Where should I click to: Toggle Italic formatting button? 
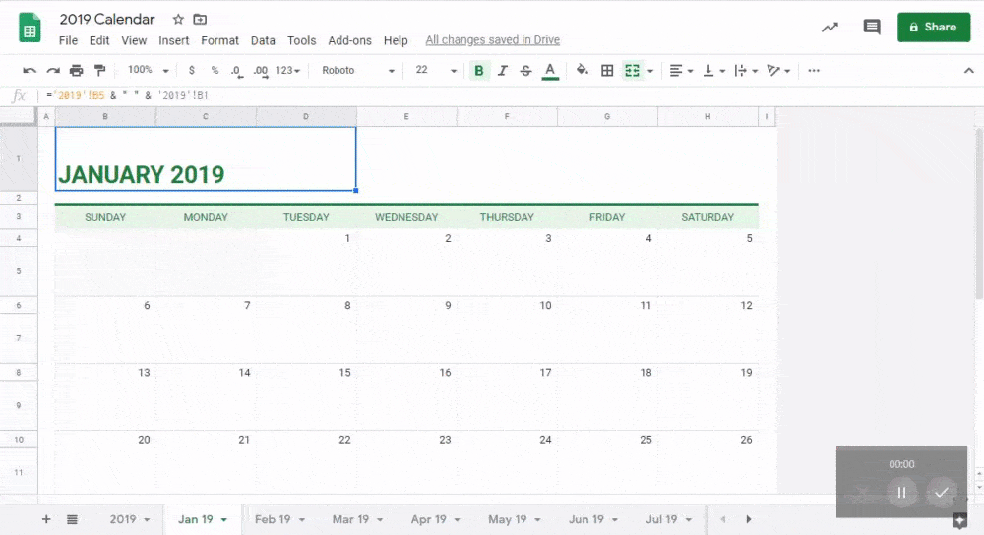(503, 71)
